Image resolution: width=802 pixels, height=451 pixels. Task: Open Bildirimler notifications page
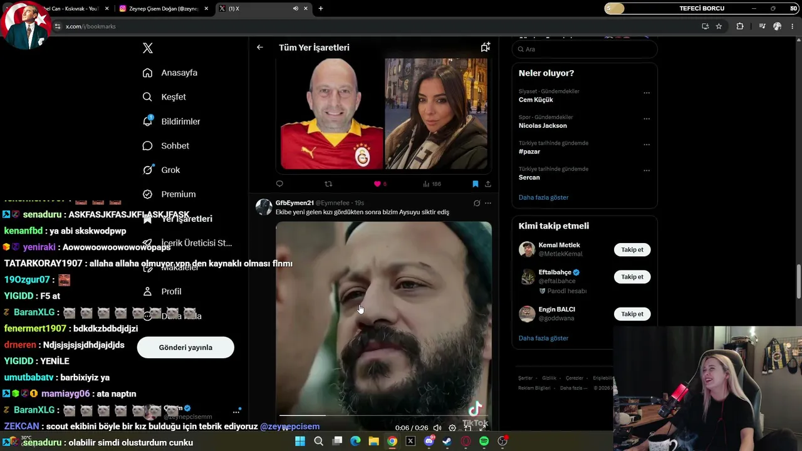(171, 122)
